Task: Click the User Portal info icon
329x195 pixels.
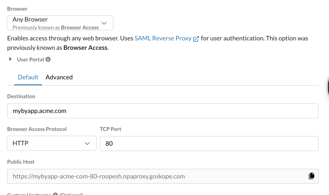Action: [x=48, y=59]
